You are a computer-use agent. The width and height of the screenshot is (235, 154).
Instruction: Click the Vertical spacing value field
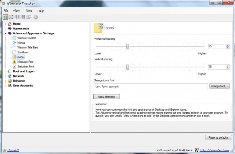217,67
